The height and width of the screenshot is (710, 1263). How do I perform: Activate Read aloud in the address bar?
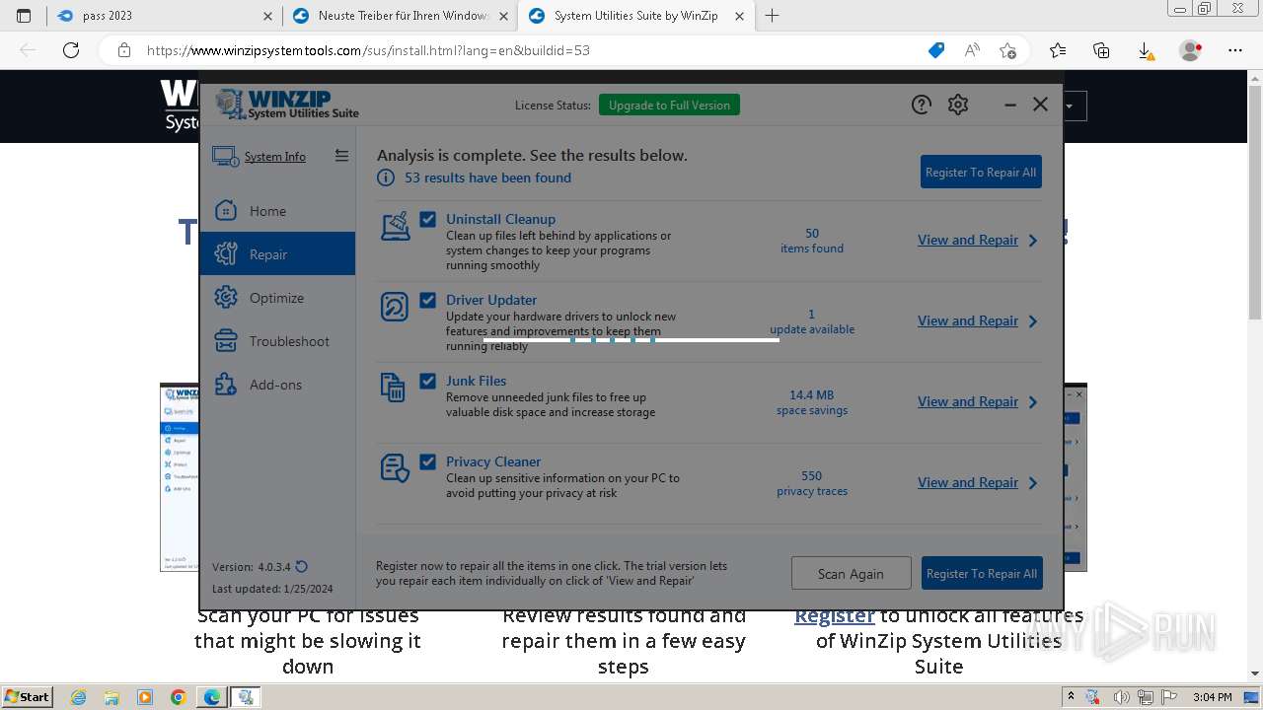(x=972, y=50)
